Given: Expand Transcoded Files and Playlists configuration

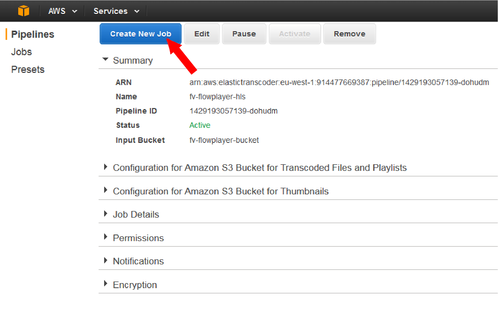Looking at the screenshot, I should click(260, 168).
